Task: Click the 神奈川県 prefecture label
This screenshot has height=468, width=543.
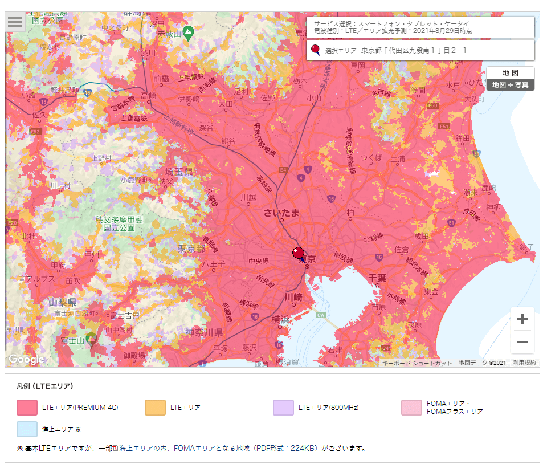Action: pyautogui.click(x=204, y=332)
